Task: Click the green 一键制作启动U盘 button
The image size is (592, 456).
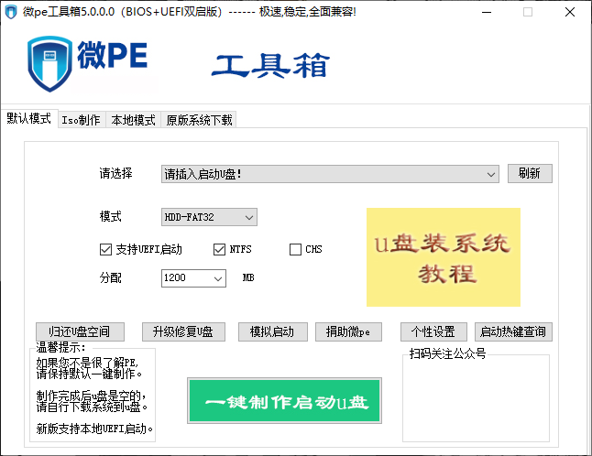Action: (284, 400)
